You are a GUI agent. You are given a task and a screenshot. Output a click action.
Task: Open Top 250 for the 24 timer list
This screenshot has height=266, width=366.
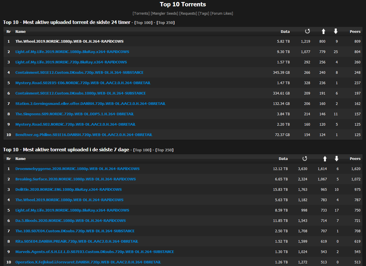165,23
